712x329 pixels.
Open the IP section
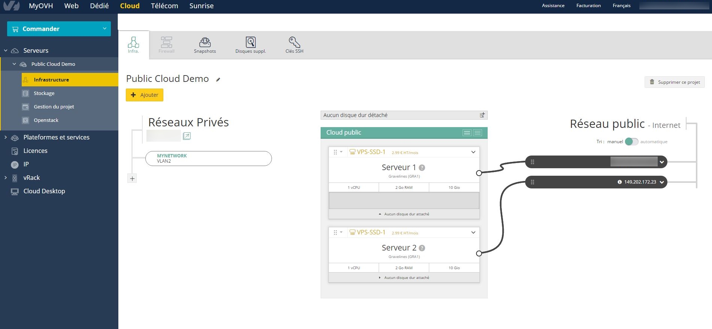pyautogui.click(x=26, y=164)
